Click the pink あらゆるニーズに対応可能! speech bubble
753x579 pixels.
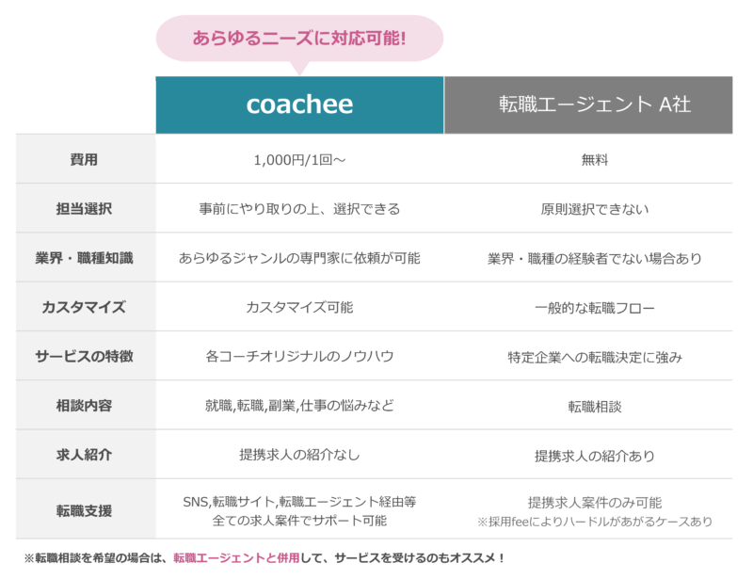299,39
